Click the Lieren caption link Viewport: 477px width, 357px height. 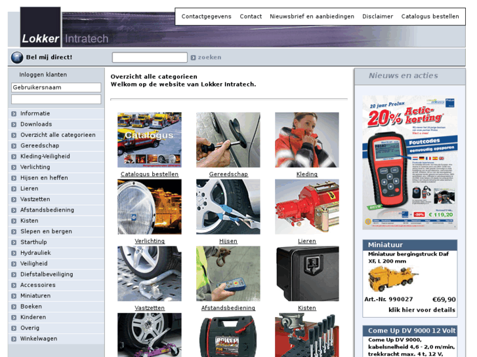307,241
